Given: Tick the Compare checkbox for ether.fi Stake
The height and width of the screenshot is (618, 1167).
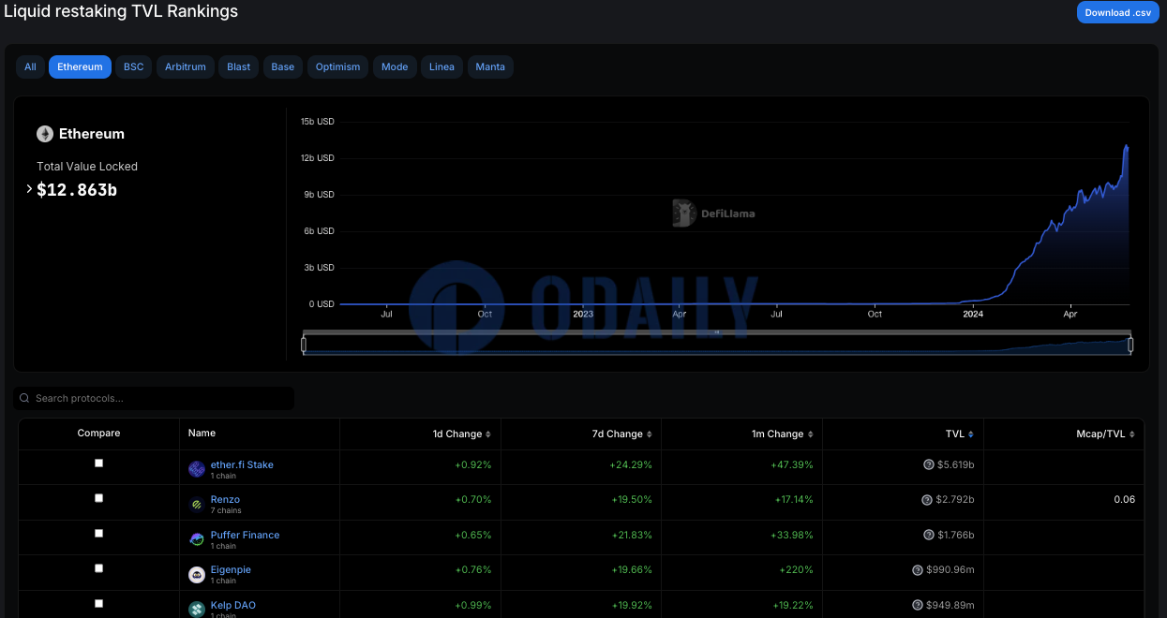Looking at the screenshot, I should point(99,463).
